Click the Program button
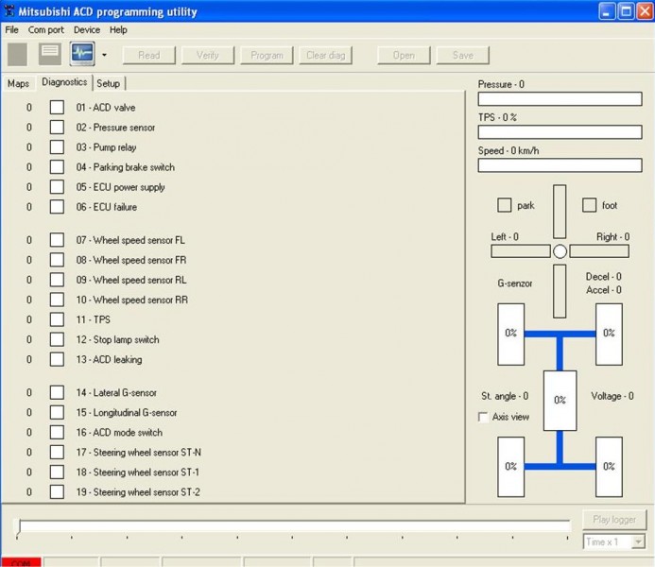This screenshot has height=567, width=655. (267, 55)
